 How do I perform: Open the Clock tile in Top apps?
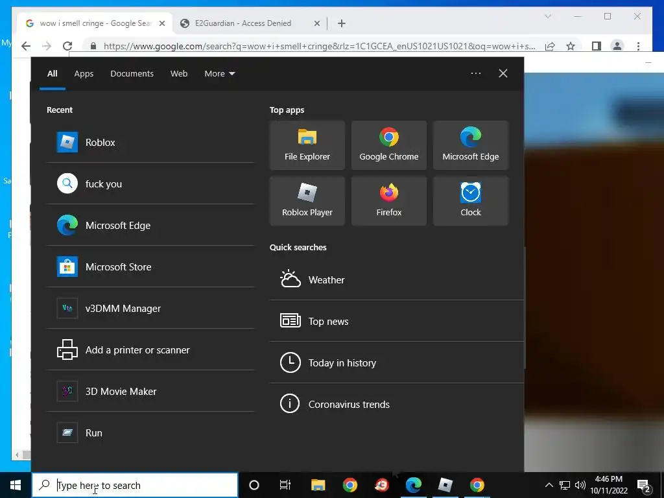[x=471, y=201]
